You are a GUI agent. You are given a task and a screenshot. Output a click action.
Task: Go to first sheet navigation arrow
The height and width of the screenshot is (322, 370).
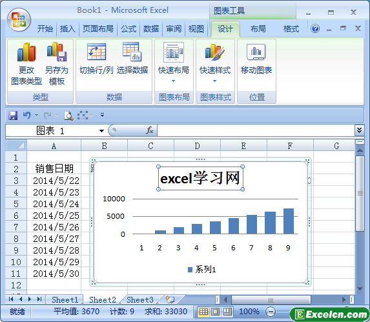click(11, 299)
